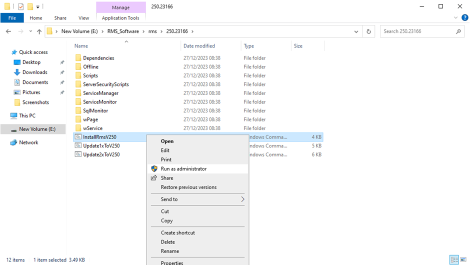Click the This PC monitor icon
The height and width of the screenshot is (265, 470).
click(14, 115)
